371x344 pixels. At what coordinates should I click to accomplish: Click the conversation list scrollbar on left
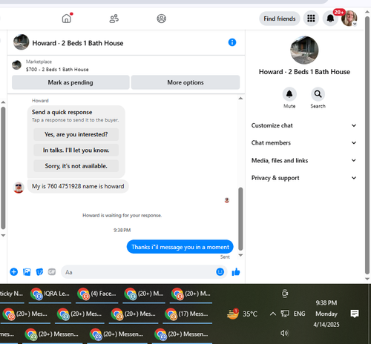pyautogui.click(x=3, y=168)
